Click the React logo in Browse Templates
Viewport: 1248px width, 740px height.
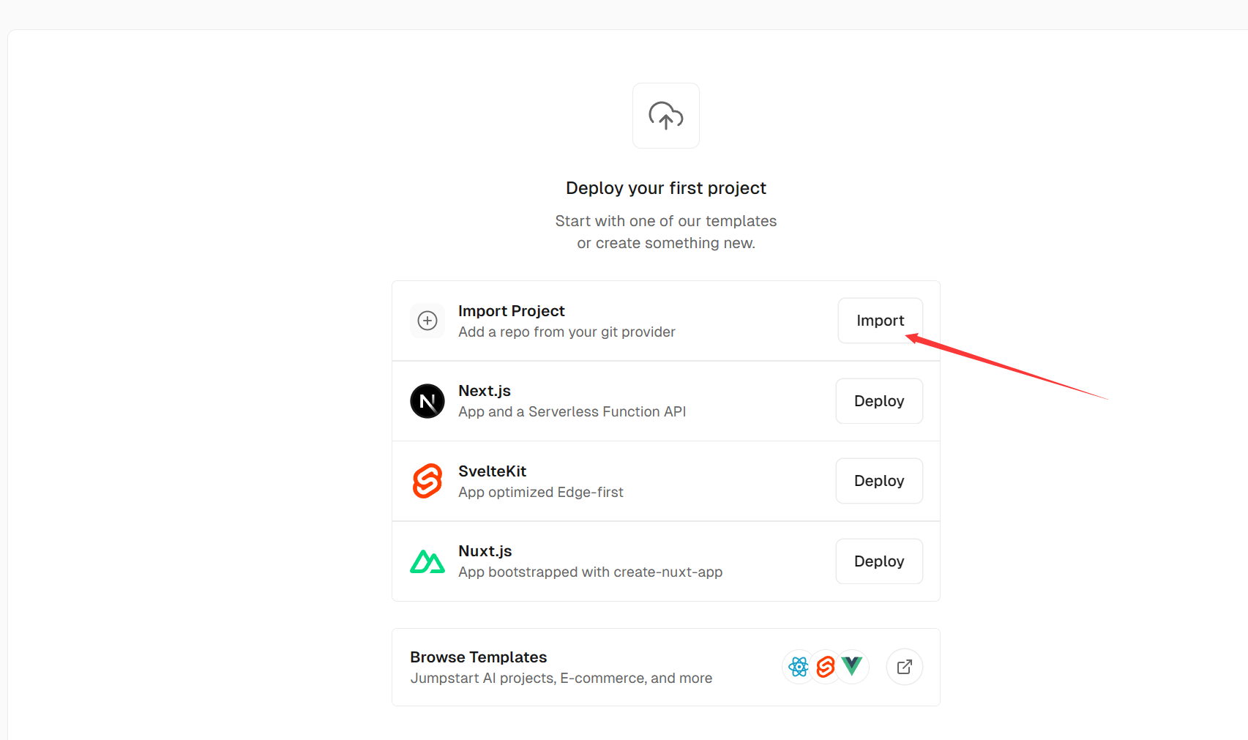(x=799, y=667)
